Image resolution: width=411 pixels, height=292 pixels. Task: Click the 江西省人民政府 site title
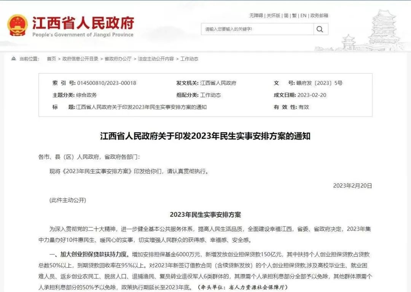click(83, 23)
